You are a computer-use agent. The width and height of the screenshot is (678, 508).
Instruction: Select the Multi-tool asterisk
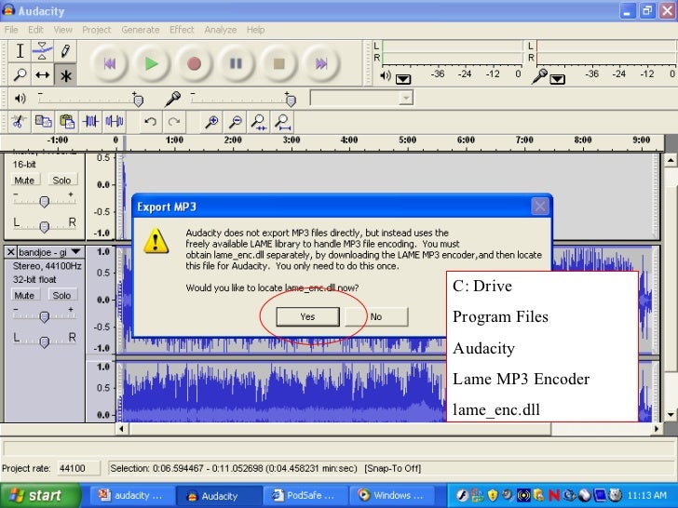point(65,75)
